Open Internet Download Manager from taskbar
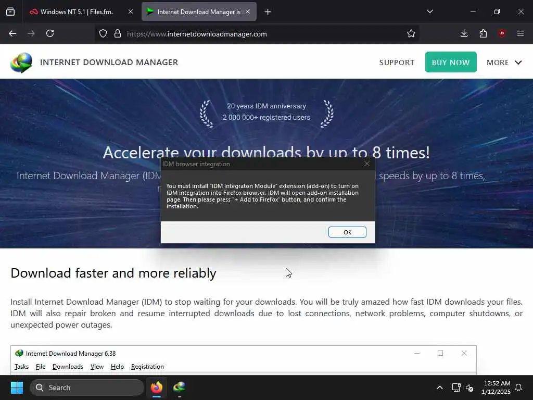This screenshot has height=400, width=533. click(179, 387)
